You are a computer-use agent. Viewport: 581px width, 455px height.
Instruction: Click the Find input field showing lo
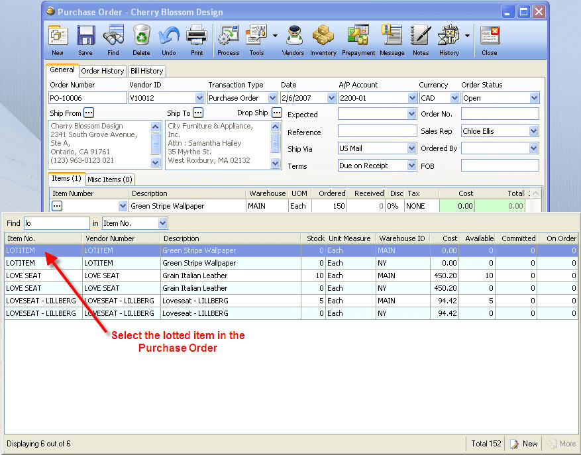coord(56,223)
